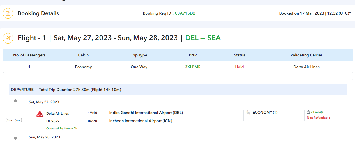
Task: Click the airplane icon beside Flight - 1
Action: coord(8,38)
